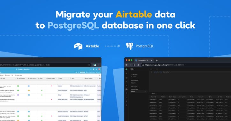Open the Airtable account avatar in header

[99, 69]
